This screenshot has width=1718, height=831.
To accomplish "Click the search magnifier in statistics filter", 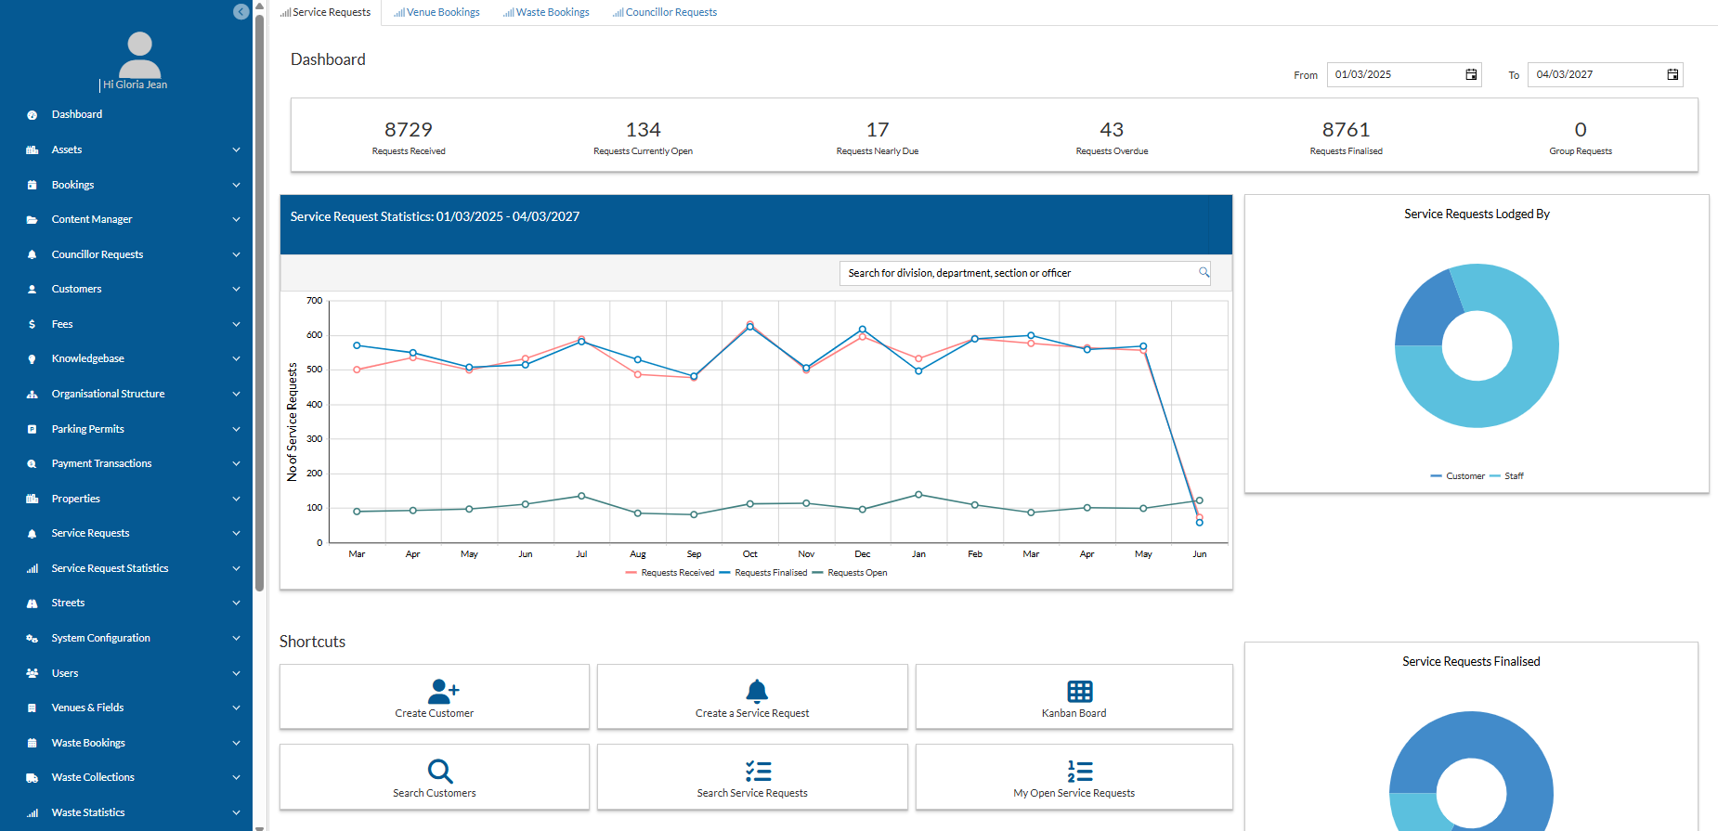I will click(1204, 272).
